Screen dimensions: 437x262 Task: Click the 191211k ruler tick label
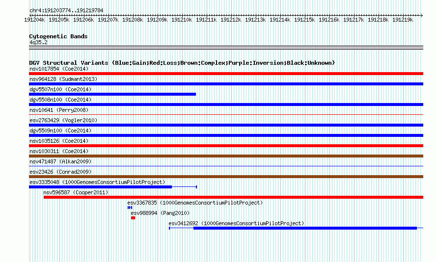coord(206,20)
